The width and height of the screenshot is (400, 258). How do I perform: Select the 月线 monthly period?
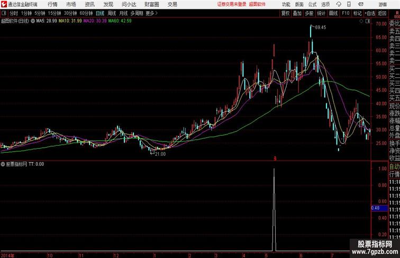tap(123, 13)
